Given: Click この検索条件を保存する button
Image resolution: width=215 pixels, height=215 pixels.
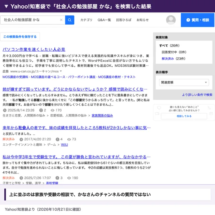Looking at the screenshot, I should [x=20, y=37].
